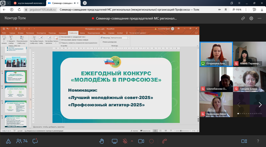The height and width of the screenshot is (147, 266).
Task: Select Плюскова Вера participant video tile
Action: point(216,104)
